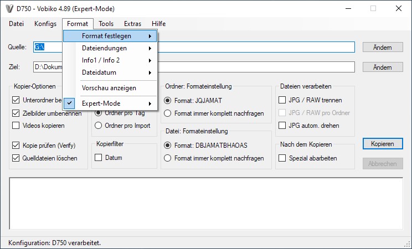Open the Hilfe menu
The height and width of the screenshot is (249, 412).
pyautogui.click(x=158, y=24)
